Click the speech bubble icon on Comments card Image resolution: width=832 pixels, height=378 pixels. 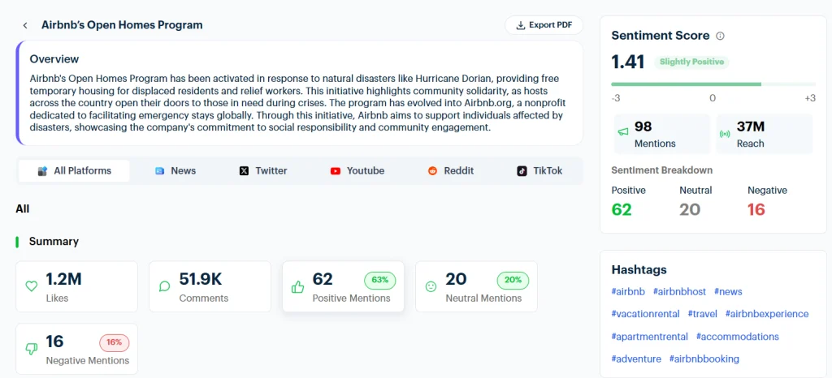tap(165, 286)
